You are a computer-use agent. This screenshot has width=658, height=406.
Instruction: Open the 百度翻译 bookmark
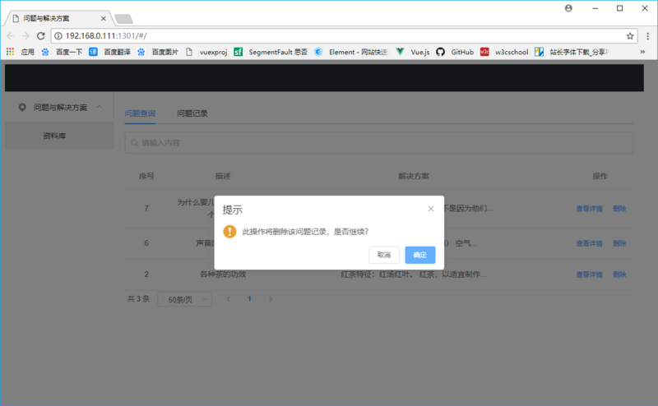[x=109, y=52]
